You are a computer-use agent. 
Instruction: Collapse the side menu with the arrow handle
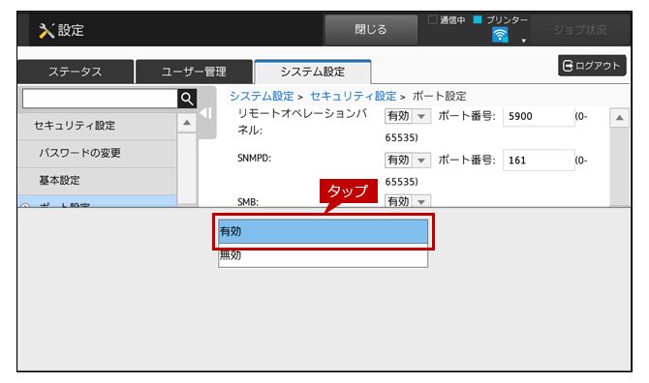pyautogui.click(x=206, y=113)
